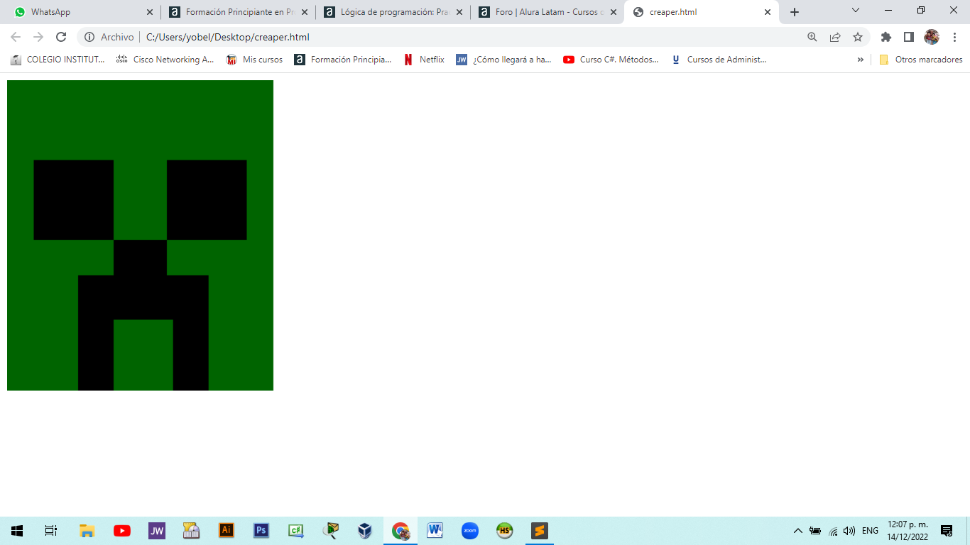
Task: Close the Formación Principiante tab
Action: pos(304,12)
